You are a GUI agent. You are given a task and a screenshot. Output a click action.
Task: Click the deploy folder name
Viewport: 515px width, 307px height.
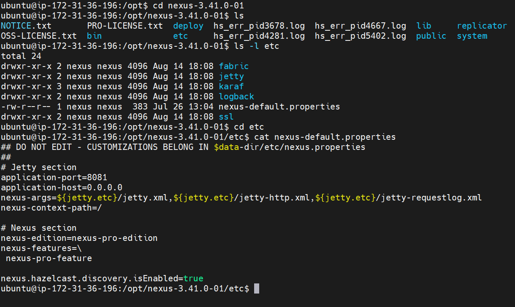[188, 26]
